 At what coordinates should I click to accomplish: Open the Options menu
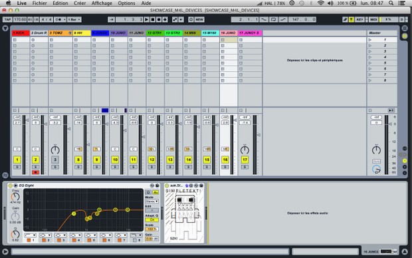pos(126,3)
